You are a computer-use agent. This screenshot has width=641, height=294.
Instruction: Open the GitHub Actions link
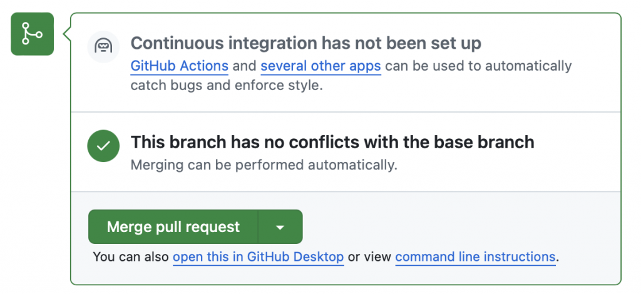180,66
